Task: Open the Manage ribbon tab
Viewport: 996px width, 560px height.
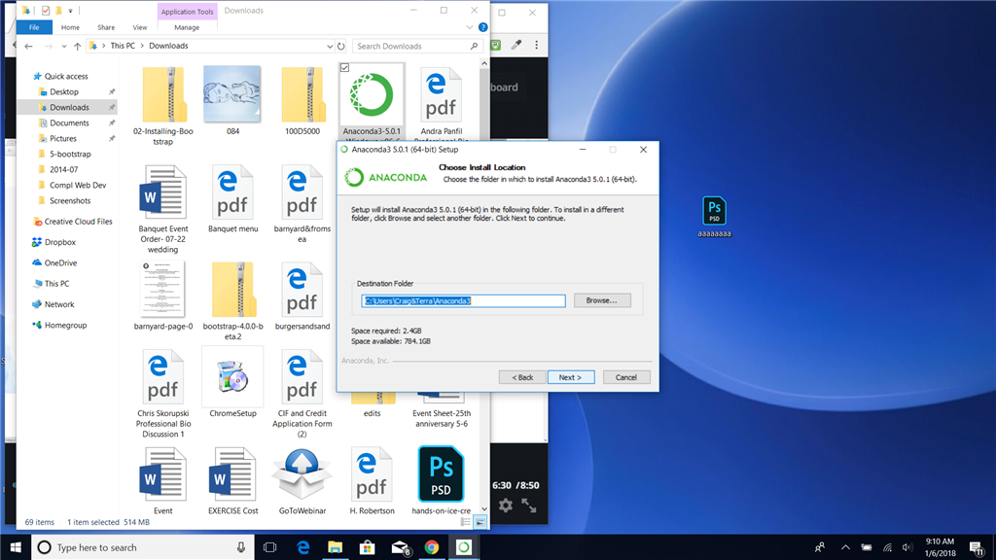Action: point(187,27)
